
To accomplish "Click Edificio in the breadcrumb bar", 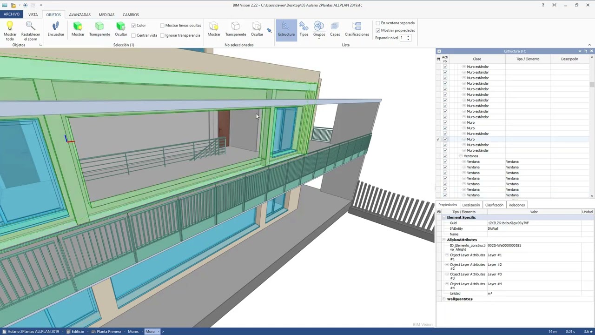I will pos(78,332).
